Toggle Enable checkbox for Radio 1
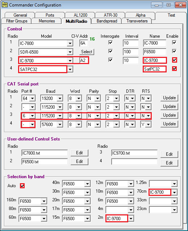This screenshot has height=231, width=188. coord(174,43)
